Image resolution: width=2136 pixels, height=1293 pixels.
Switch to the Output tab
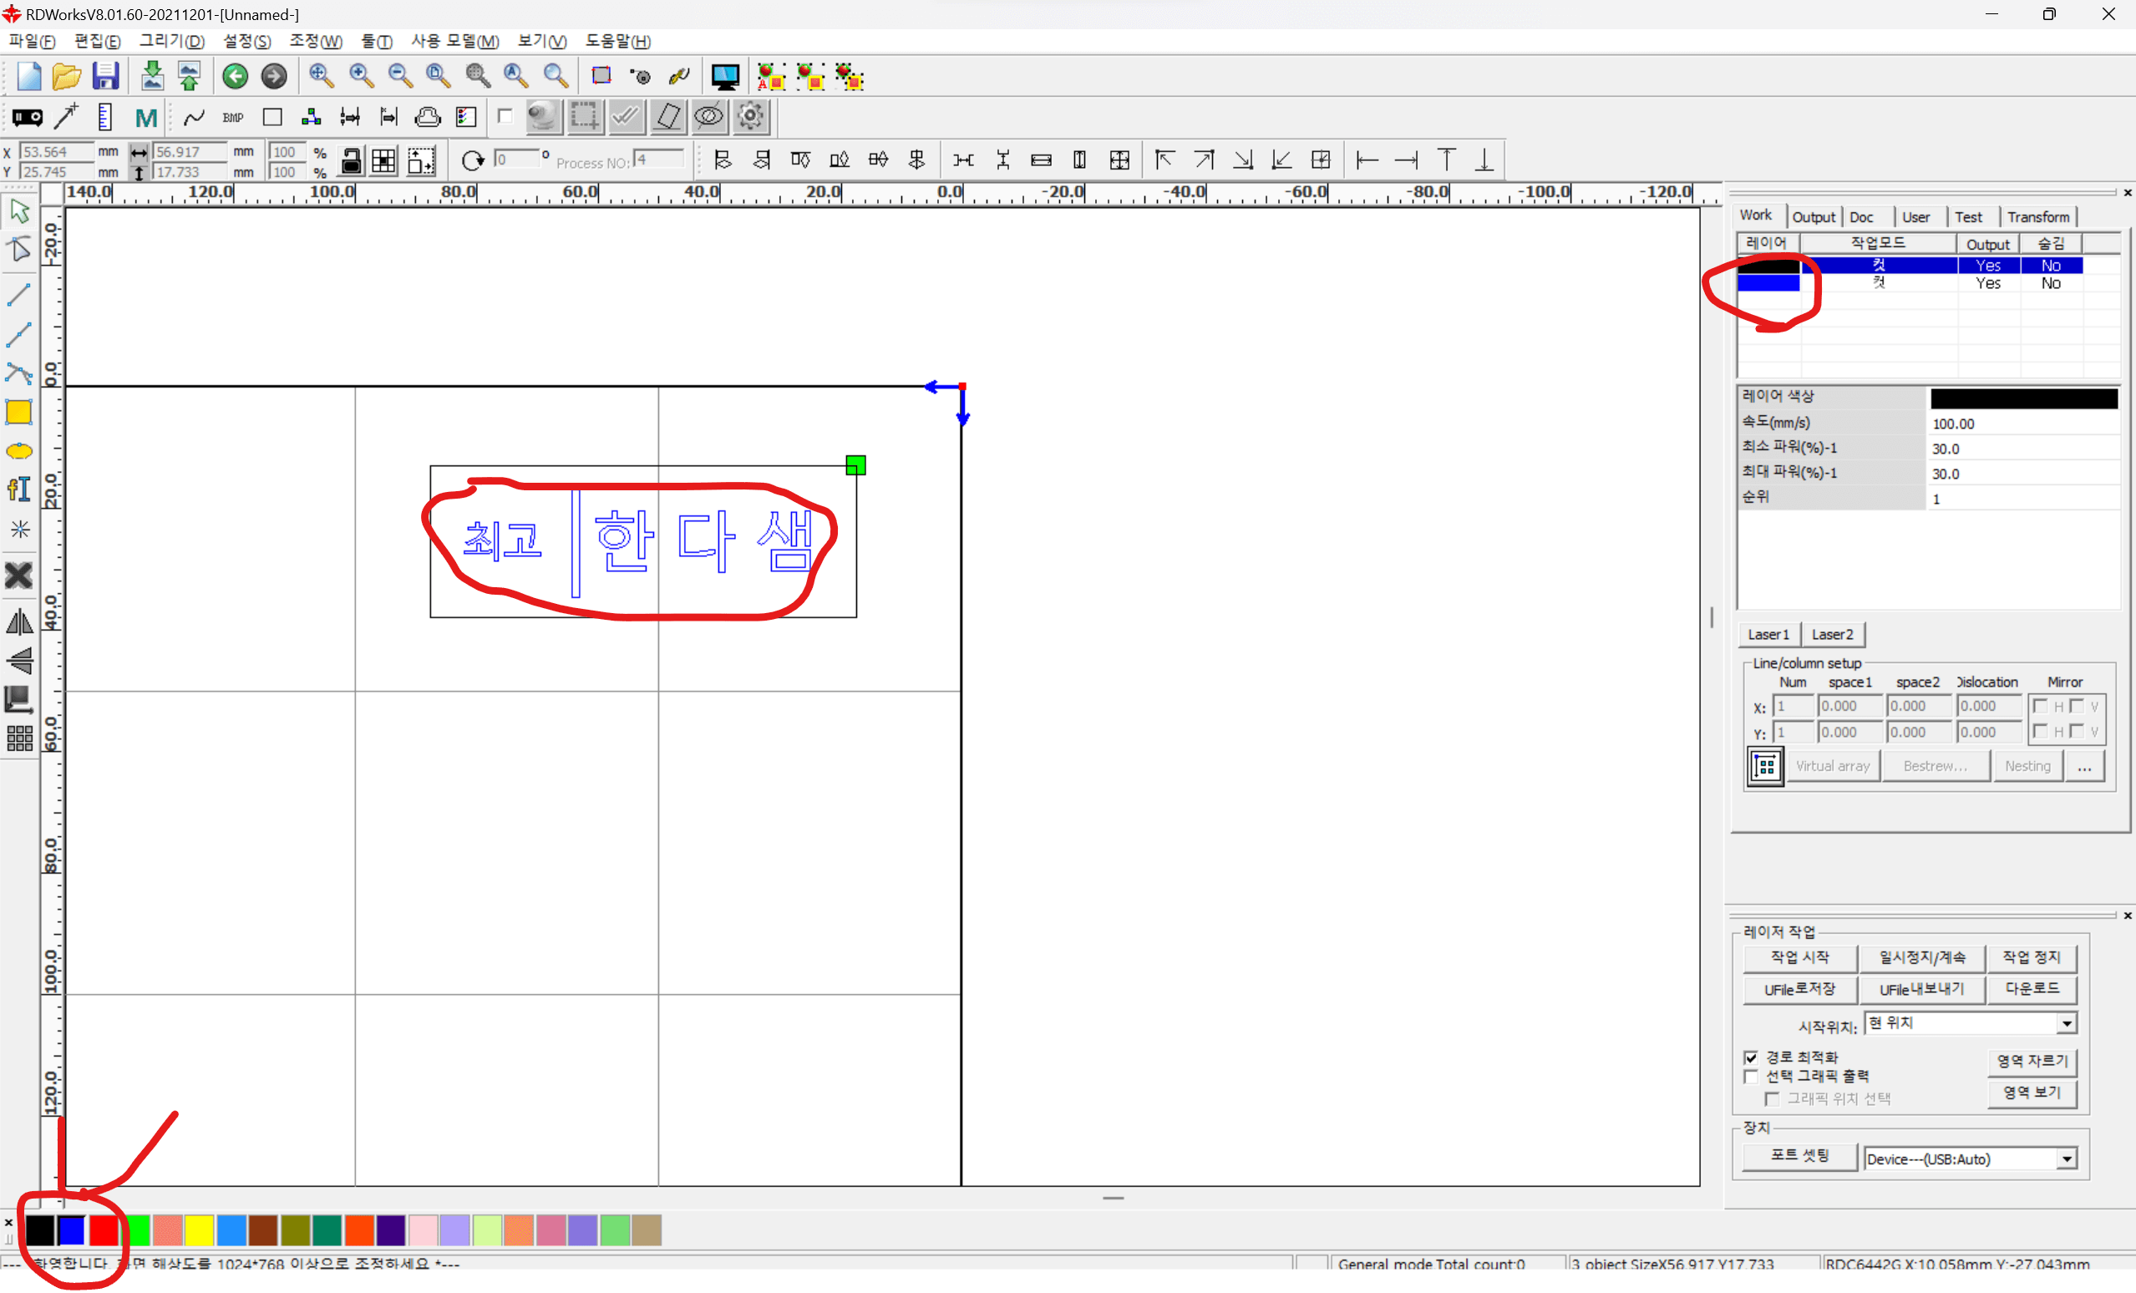(x=1813, y=216)
